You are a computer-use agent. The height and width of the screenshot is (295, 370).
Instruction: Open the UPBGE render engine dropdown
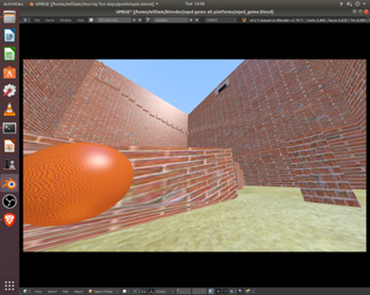click(x=220, y=21)
